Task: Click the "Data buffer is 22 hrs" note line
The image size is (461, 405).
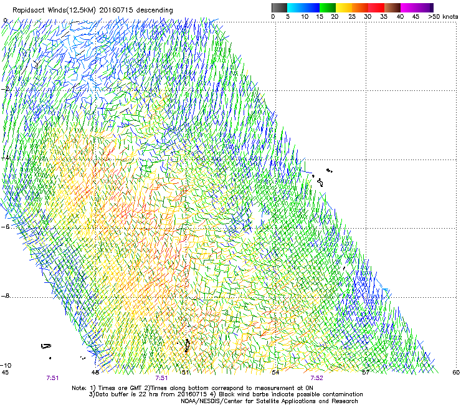Action: coord(226,394)
